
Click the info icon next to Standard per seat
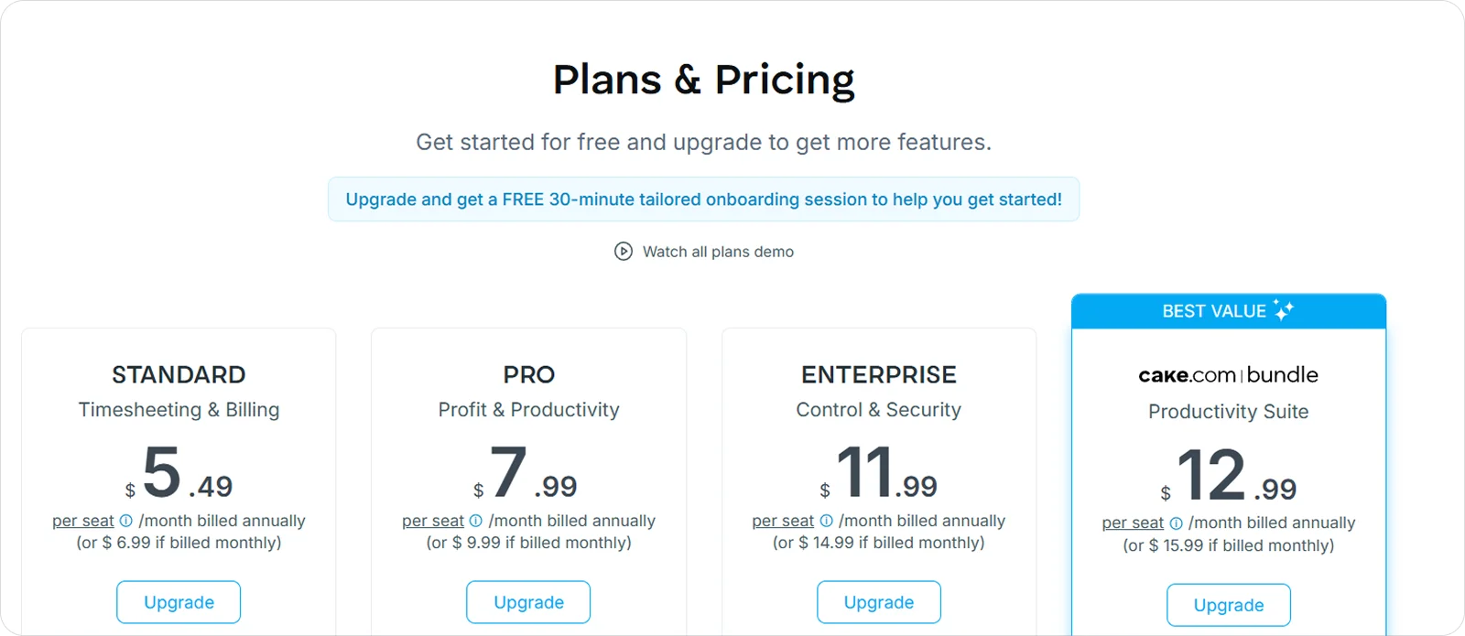(x=124, y=520)
